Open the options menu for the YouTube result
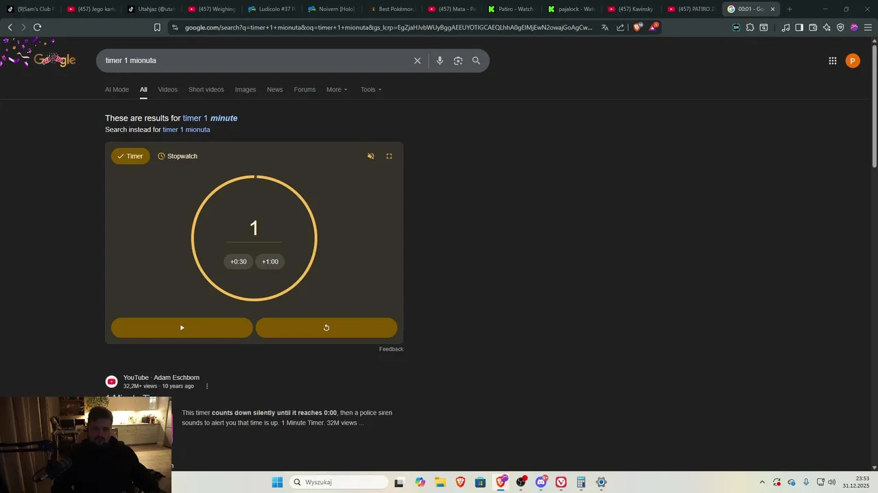The width and height of the screenshot is (878, 493). coord(207,386)
